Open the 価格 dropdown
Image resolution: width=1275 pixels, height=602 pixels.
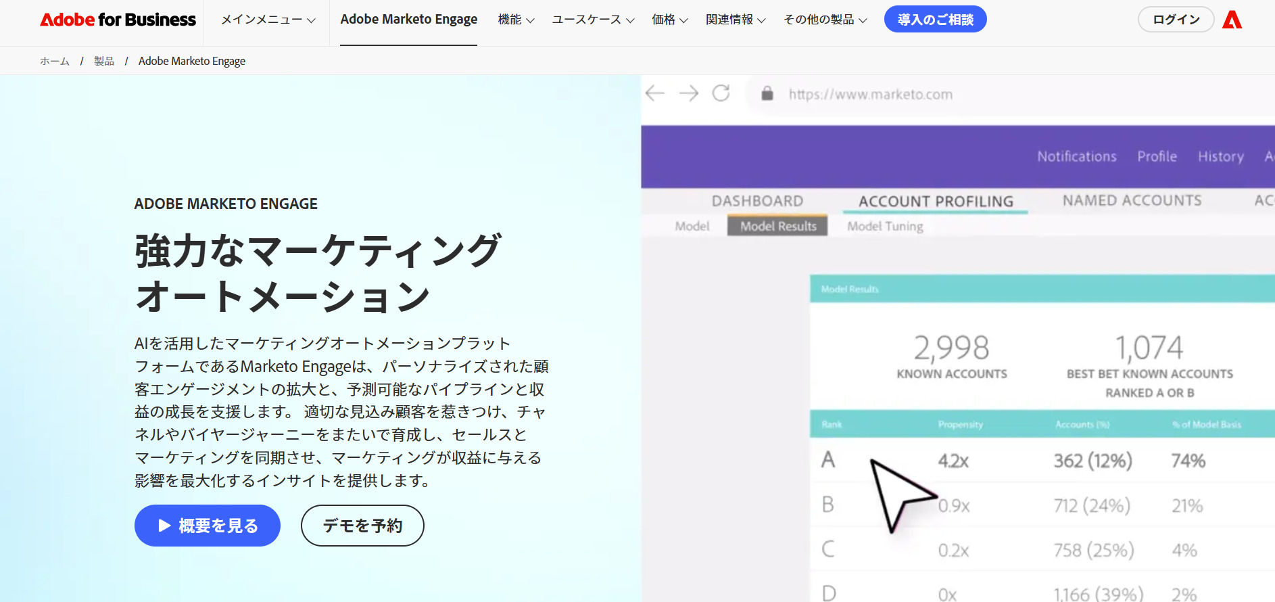(x=669, y=20)
